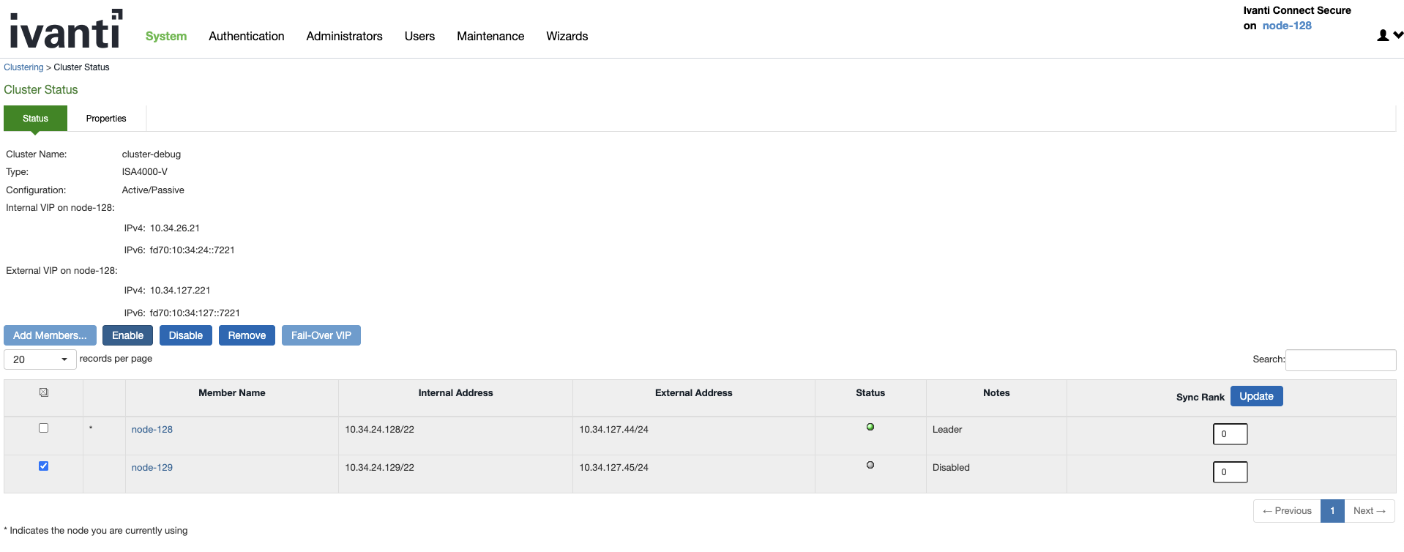Check the node-128 row checkbox
The width and height of the screenshot is (1404, 552).
point(44,428)
